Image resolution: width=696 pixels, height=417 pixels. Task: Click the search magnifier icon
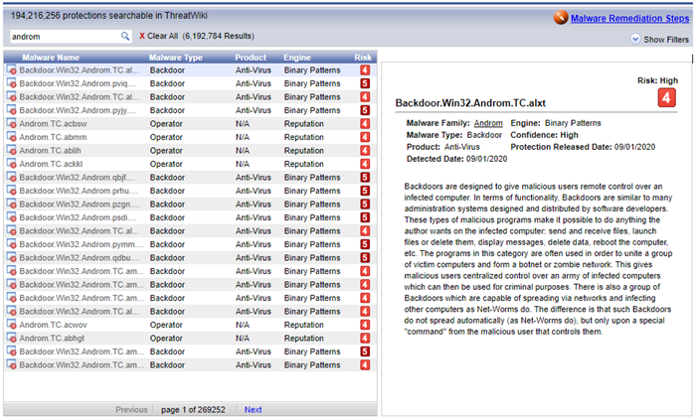[x=125, y=36]
